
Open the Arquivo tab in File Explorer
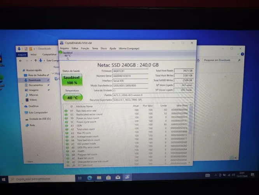[22, 55]
